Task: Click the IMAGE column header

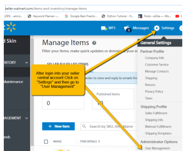Action: point(57,142)
